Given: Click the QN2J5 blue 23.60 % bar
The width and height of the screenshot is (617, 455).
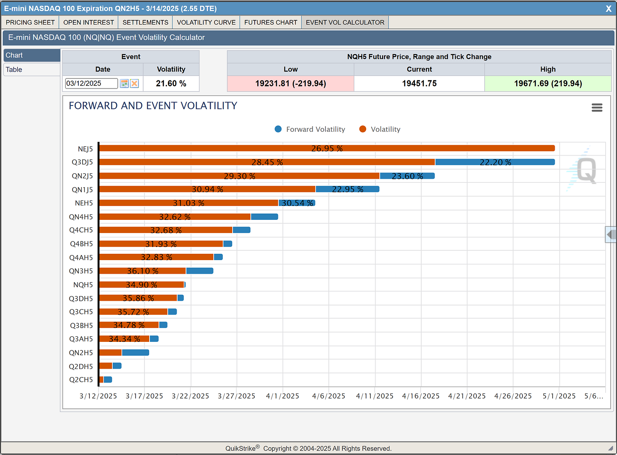Looking at the screenshot, I should 407,176.
